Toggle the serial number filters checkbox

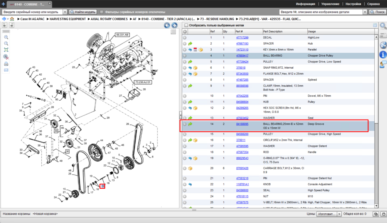(101, 12)
